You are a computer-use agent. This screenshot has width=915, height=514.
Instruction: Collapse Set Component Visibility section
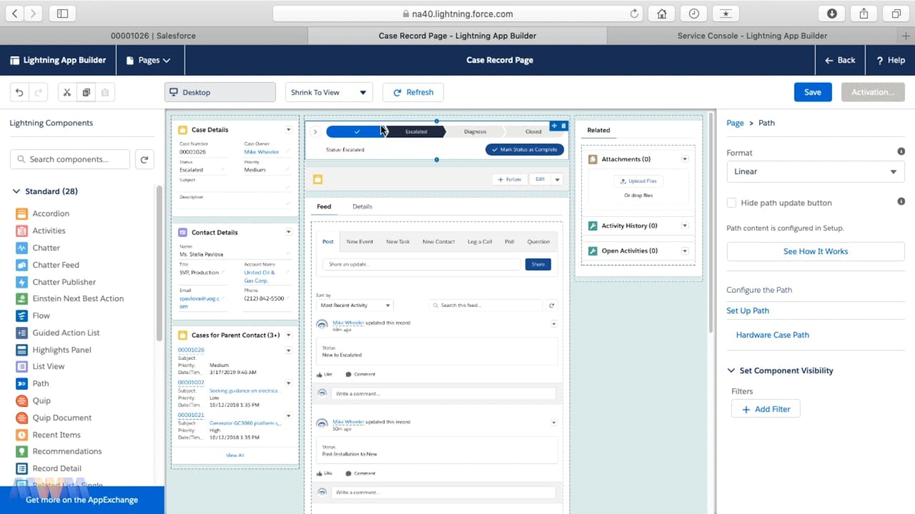pos(731,371)
